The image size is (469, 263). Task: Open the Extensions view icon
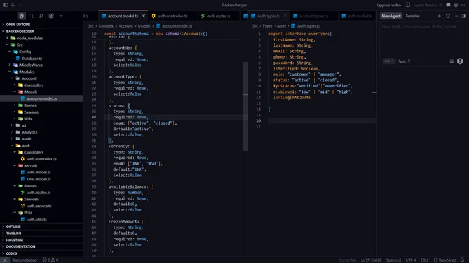(x=51, y=16)
